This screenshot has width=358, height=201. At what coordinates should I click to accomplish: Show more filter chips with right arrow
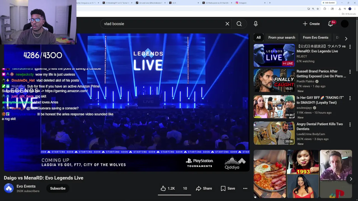point(346,39)
